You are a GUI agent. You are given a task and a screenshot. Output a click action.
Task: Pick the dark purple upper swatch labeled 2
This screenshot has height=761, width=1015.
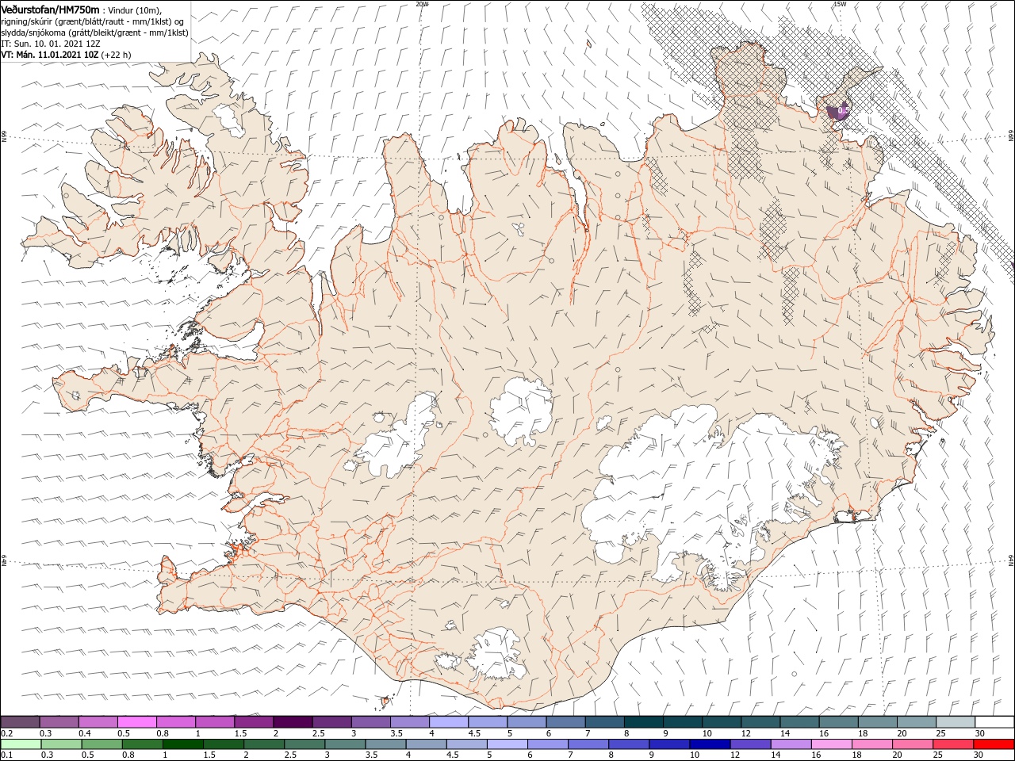pos(293,721)
